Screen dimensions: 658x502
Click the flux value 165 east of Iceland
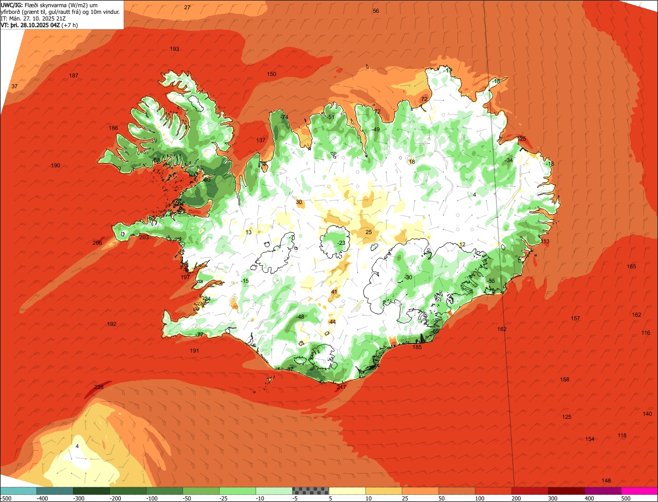(631, 266)
